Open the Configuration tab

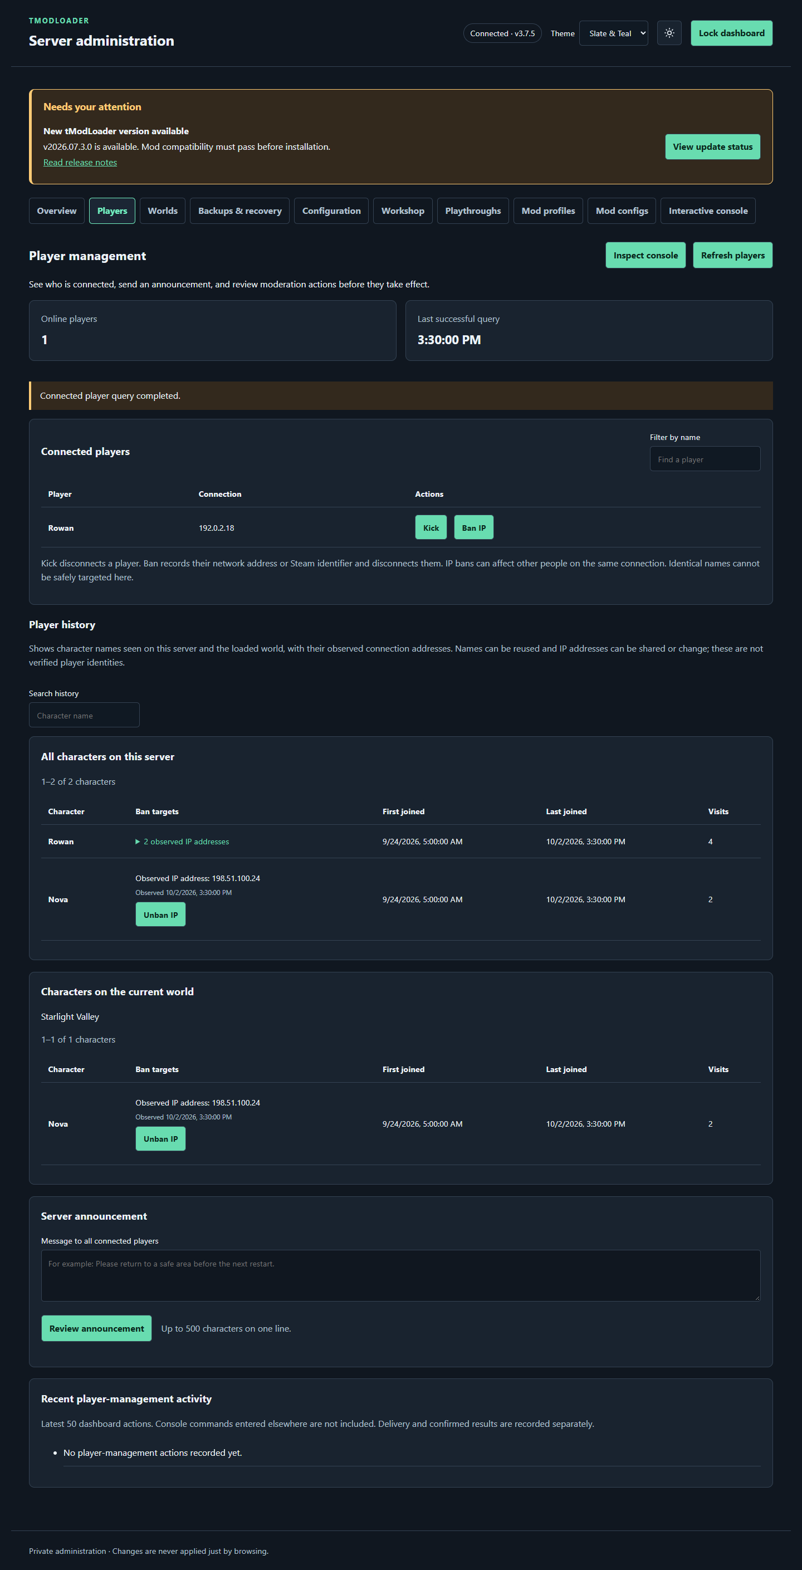[x=331, y=211]
